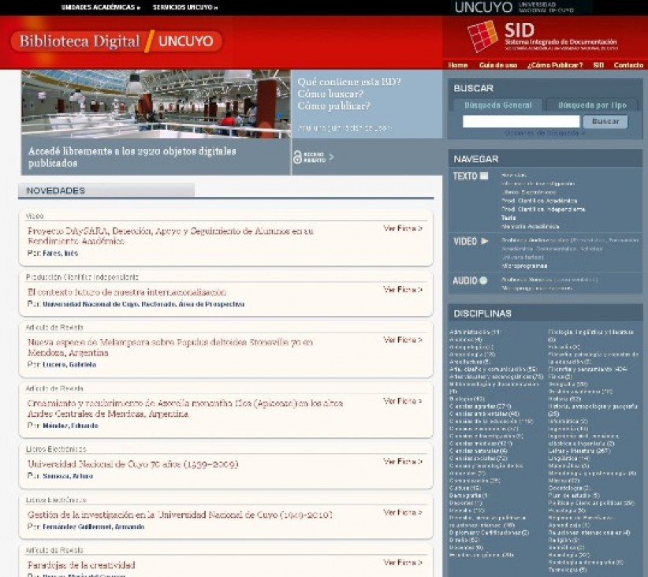This screenshot has width=648, height=577.
Task: Open the ¿Cómo Publicar? menu item
Action: (x=555, y=65)
